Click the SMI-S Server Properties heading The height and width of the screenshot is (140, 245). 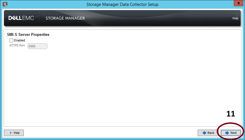(28, 35)
